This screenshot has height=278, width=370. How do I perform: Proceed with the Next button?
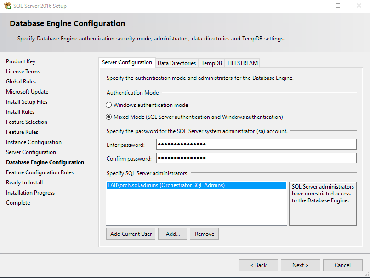(300, 265)
